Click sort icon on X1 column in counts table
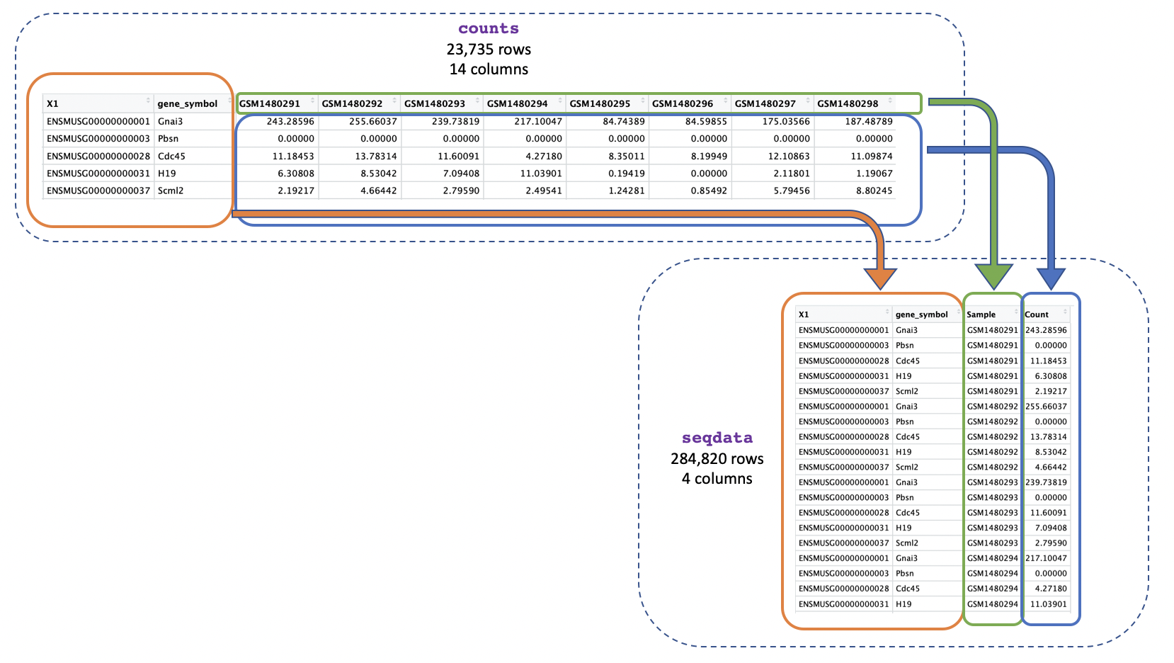Image resolution: width=1174 pixels, height=663 pixels. (148, 101)
